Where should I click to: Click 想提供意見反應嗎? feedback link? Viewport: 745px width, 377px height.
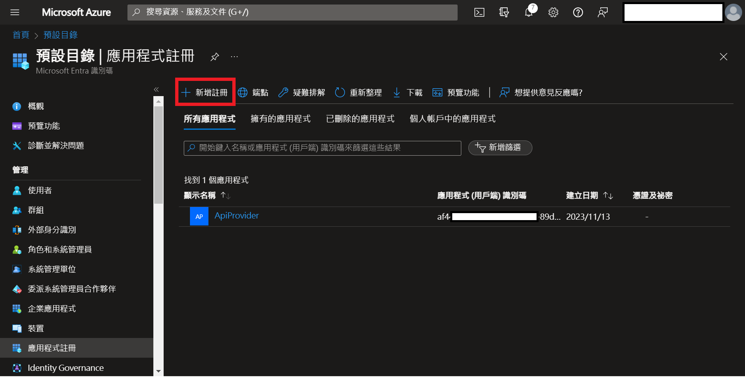(541, 92)
